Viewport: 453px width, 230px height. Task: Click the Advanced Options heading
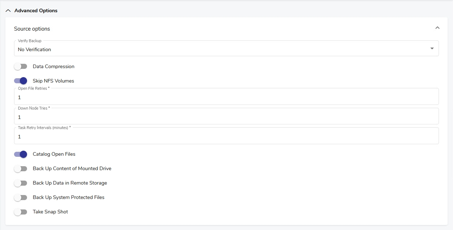[36, 11]
